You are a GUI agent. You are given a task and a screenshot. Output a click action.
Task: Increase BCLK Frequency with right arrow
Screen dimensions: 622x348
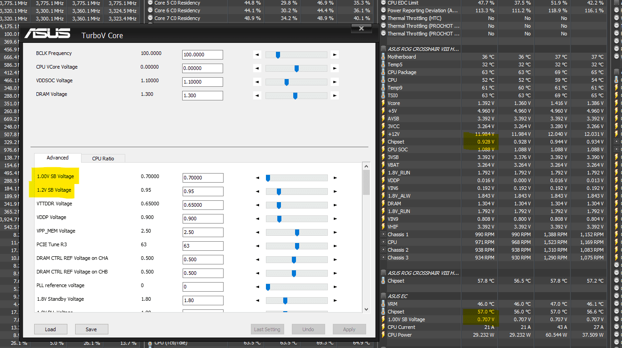335,55
